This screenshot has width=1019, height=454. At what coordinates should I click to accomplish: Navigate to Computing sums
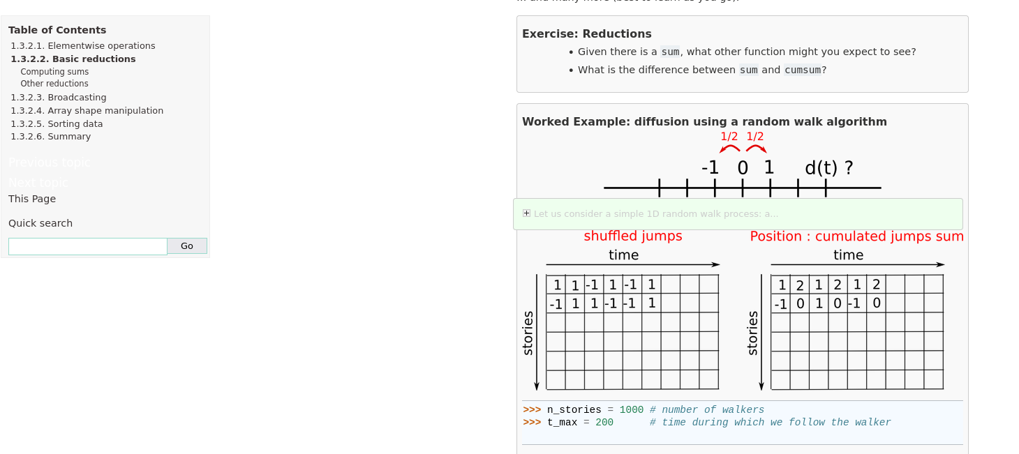54,71
